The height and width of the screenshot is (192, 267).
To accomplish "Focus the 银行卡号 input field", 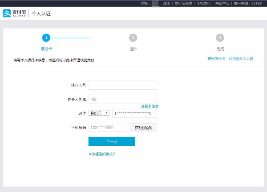I will (122, 85).
